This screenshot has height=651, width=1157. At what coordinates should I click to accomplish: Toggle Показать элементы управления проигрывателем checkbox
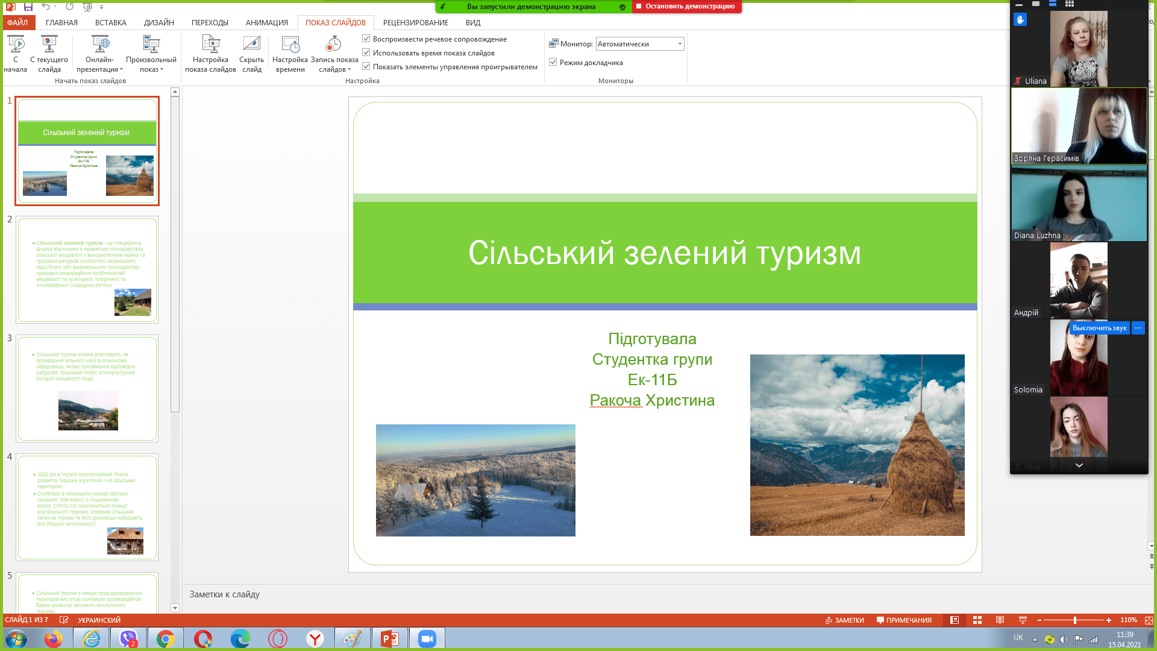tap(366, 66)
